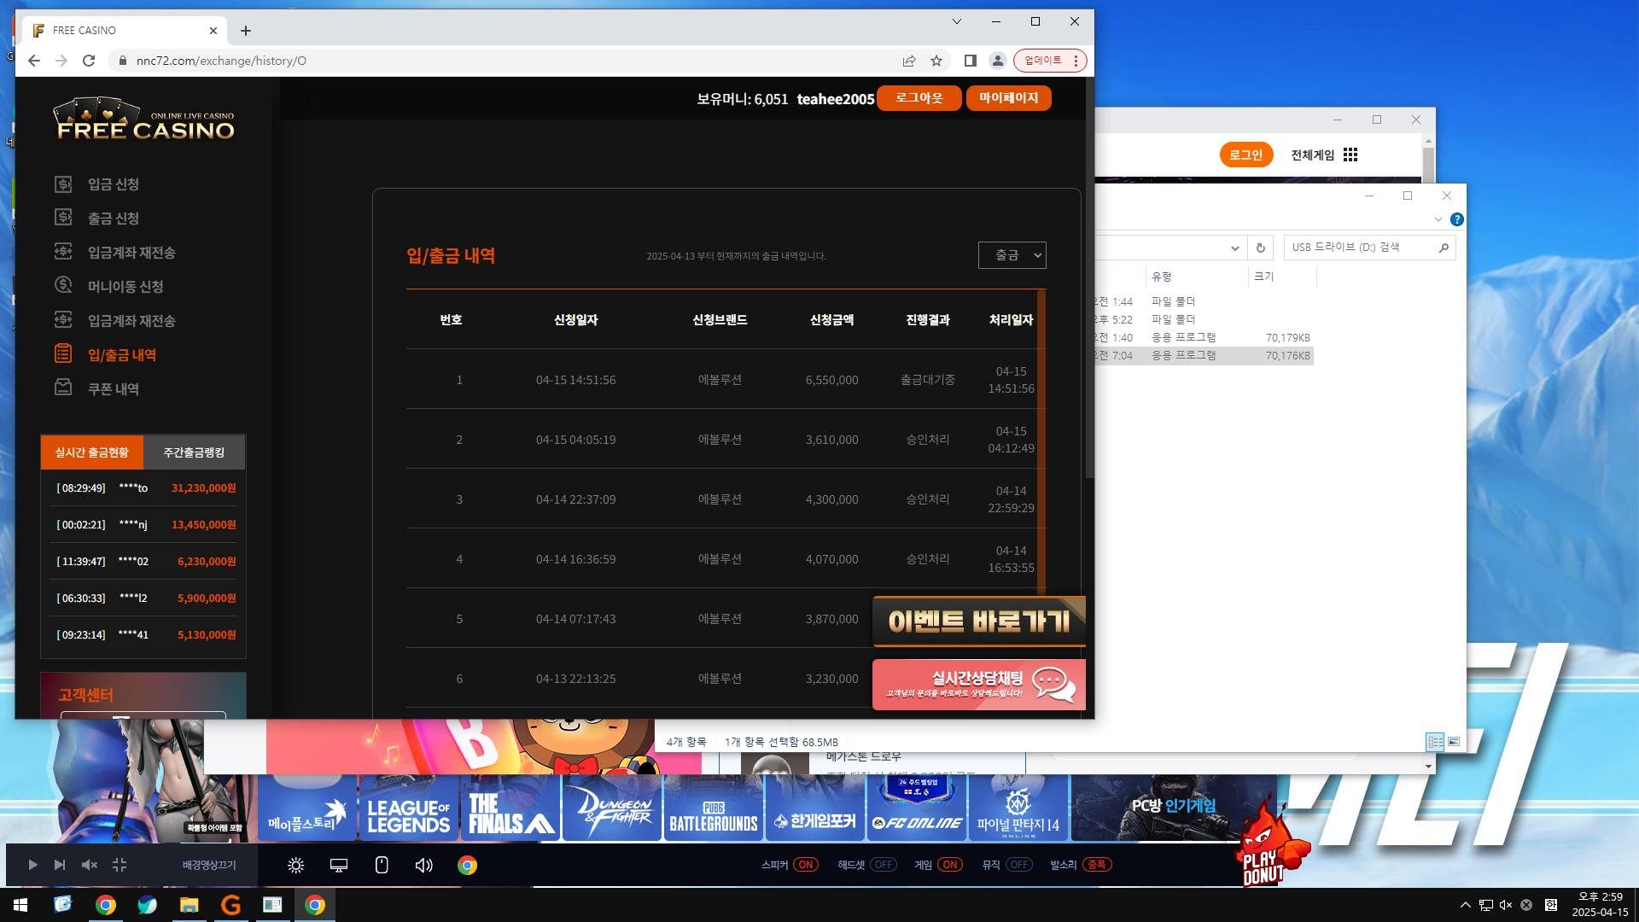Open the Chrome profile avatar icon
The width and height of the screenshot is (1639, 922).
tap(997, 61)
